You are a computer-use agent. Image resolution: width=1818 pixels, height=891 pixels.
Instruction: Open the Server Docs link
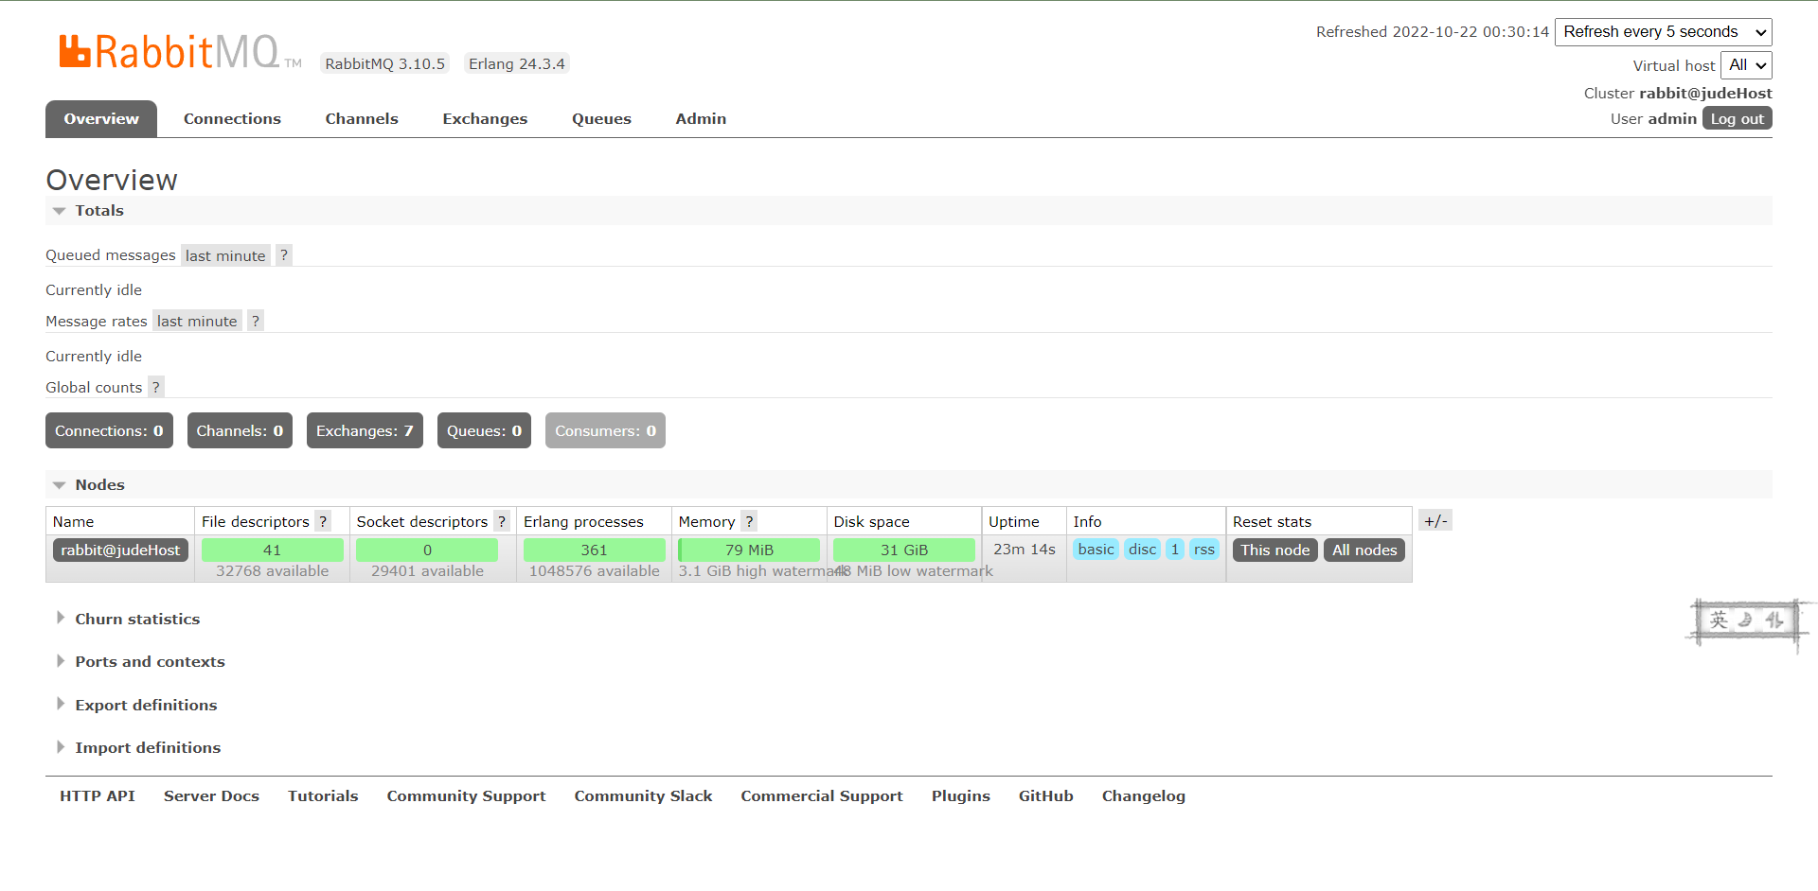(211, 796)
